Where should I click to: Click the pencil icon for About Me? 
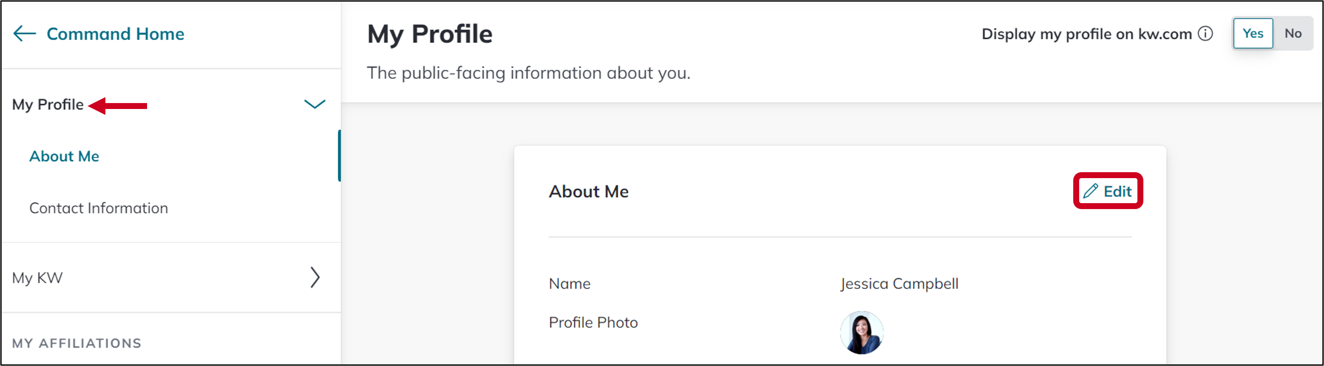(1090, 191)
